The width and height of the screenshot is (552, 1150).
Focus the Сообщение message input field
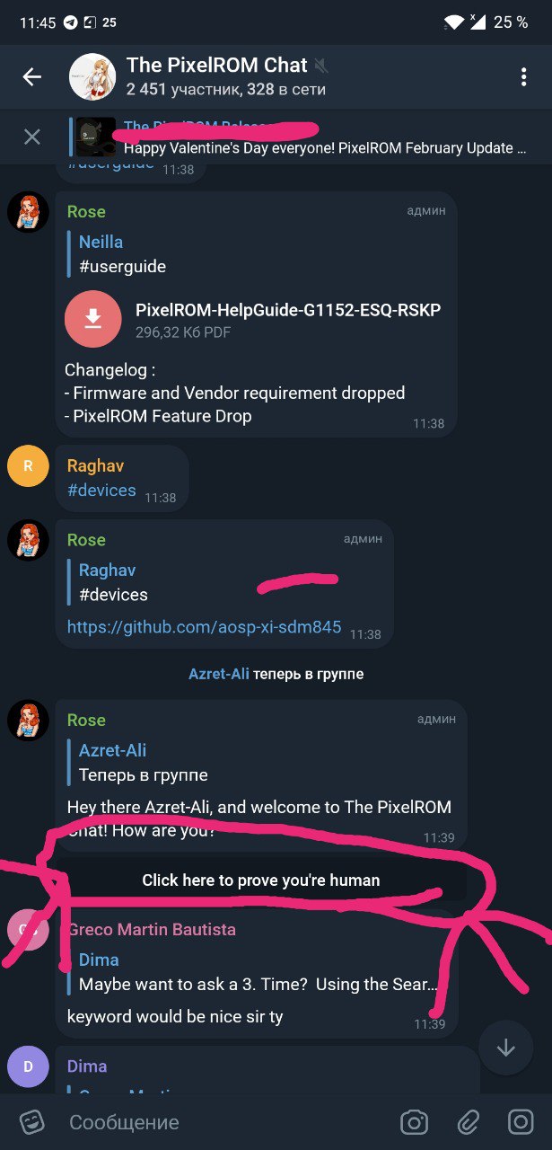pyautogui.click(x=224, y=1122)
